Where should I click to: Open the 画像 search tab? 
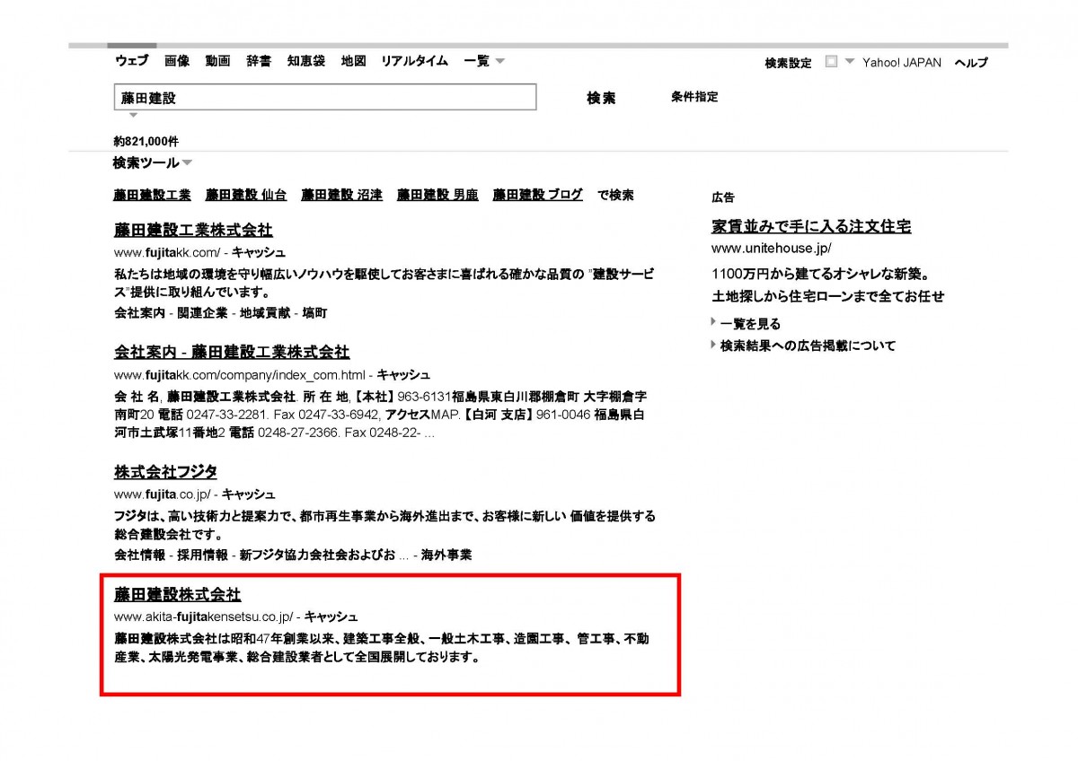(x=177, y=61)
